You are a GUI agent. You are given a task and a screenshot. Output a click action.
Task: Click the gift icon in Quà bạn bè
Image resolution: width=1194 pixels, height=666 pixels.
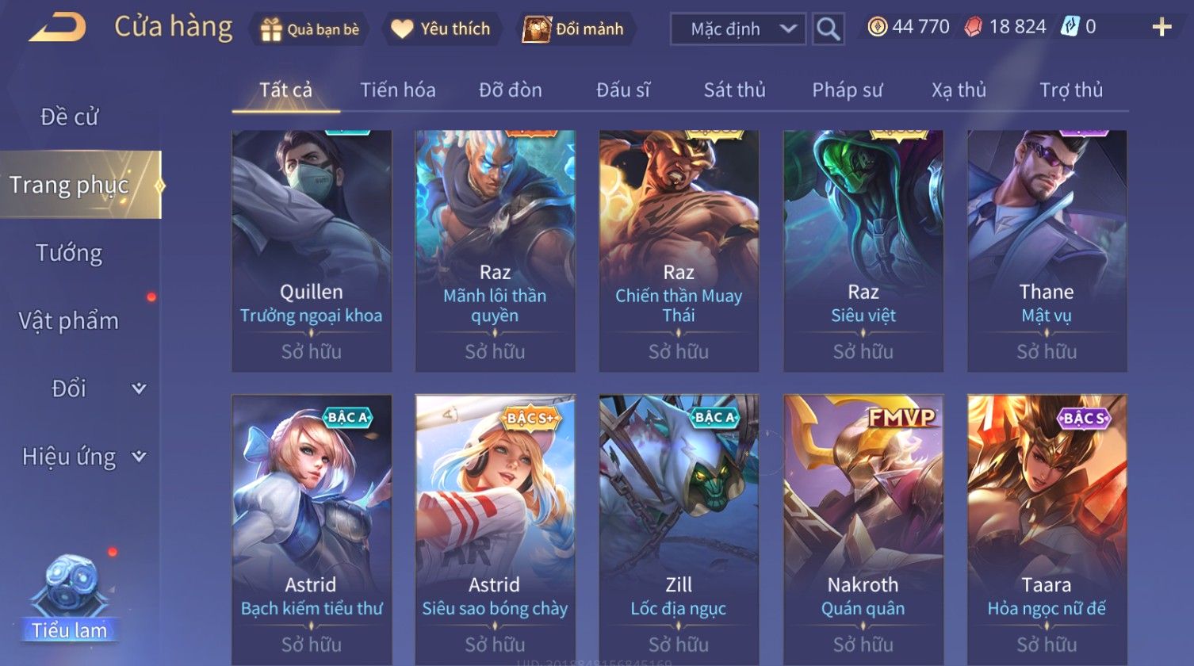pyautogui.click(x=271, y=29)
